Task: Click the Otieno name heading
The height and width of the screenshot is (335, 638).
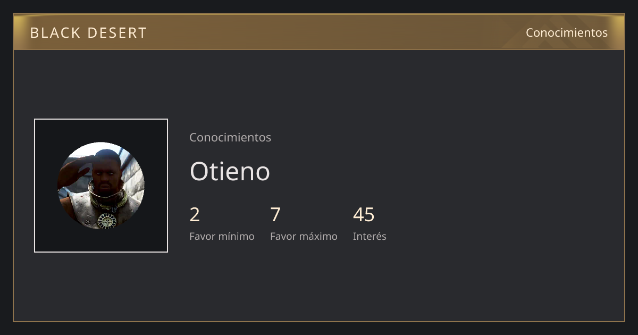Action: 230,171
